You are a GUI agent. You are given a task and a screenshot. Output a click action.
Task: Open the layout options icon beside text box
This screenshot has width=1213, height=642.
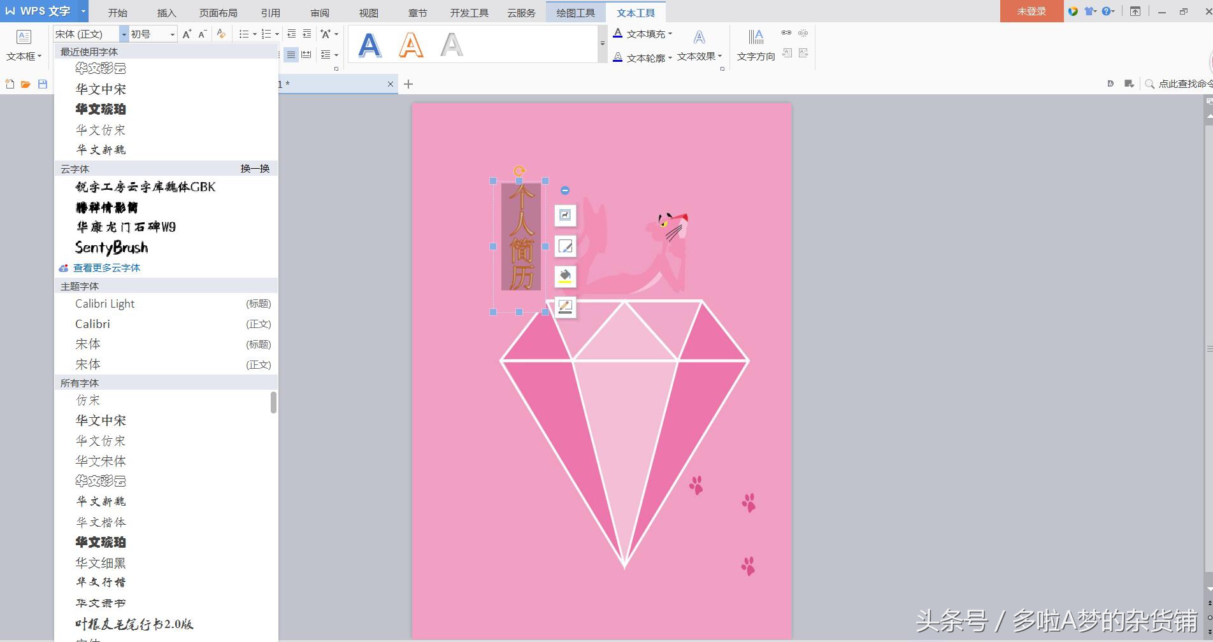pyautogui.click(x=565, y=215)
